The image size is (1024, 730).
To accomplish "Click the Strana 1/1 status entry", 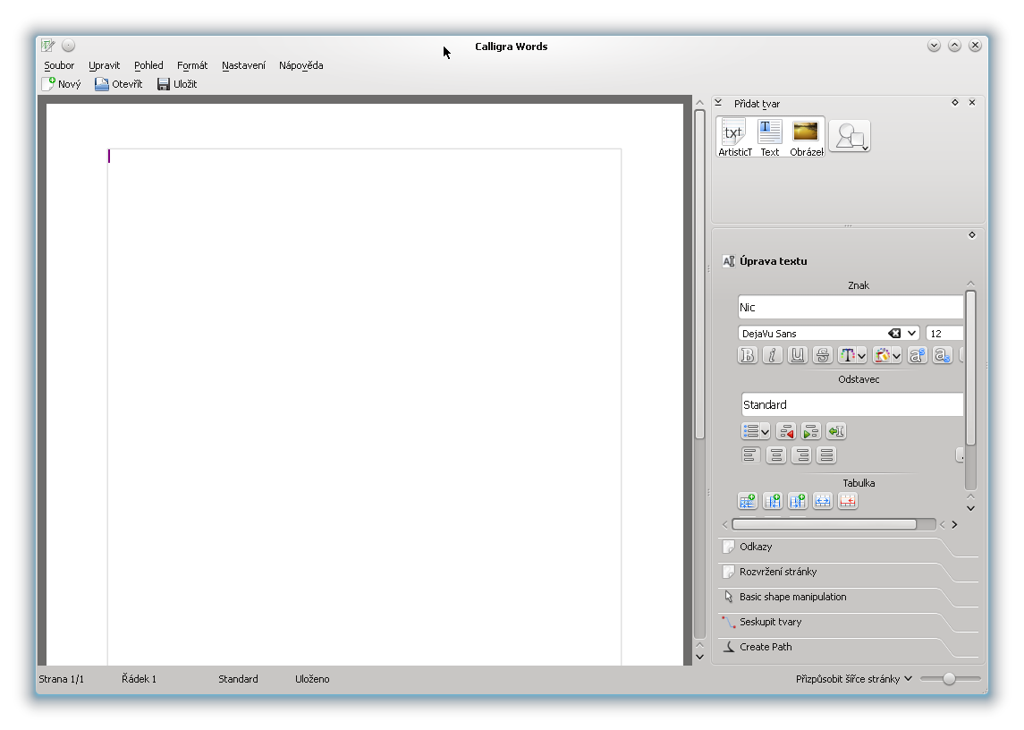I will pyautogui.click(x=62, y=679).
